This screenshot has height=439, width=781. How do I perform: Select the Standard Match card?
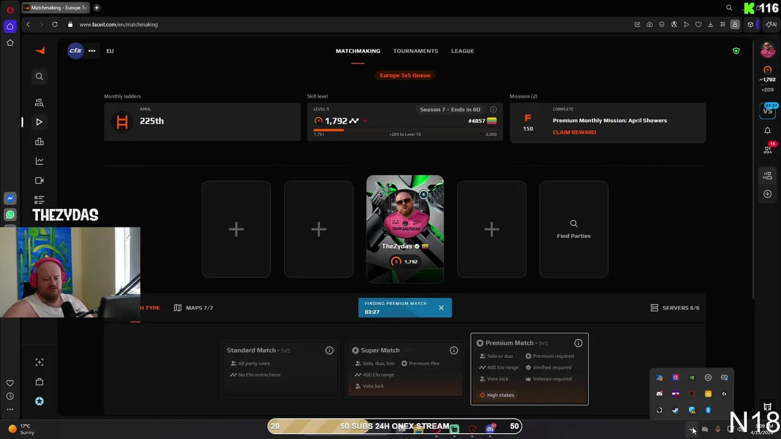[280, 369]
